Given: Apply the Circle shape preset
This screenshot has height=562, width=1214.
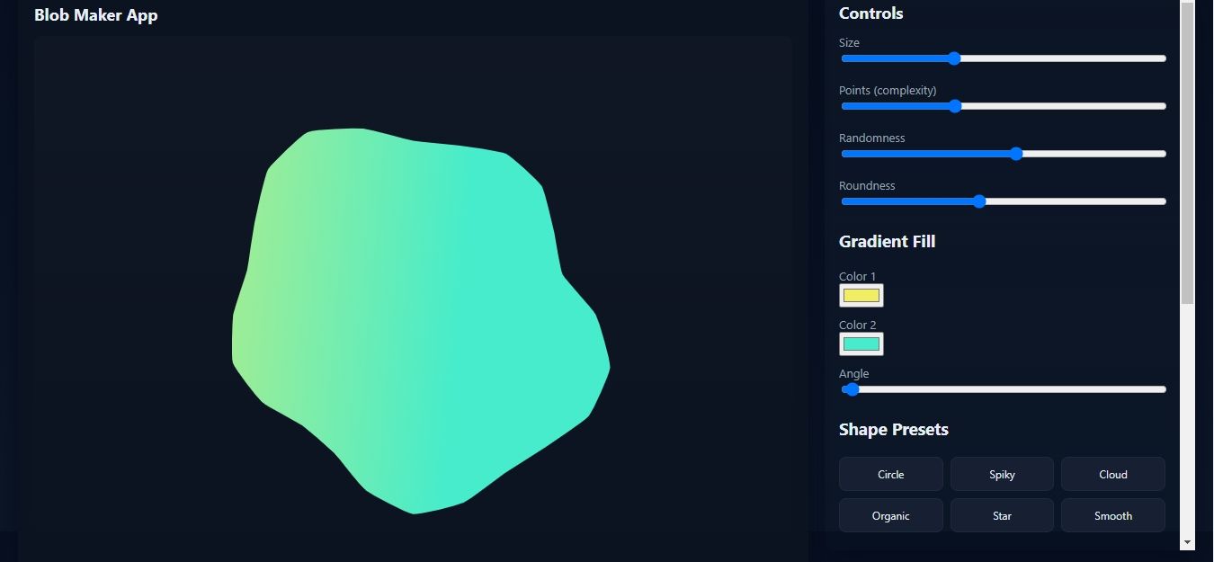Looking at the screenshot, I should (890, 474).
